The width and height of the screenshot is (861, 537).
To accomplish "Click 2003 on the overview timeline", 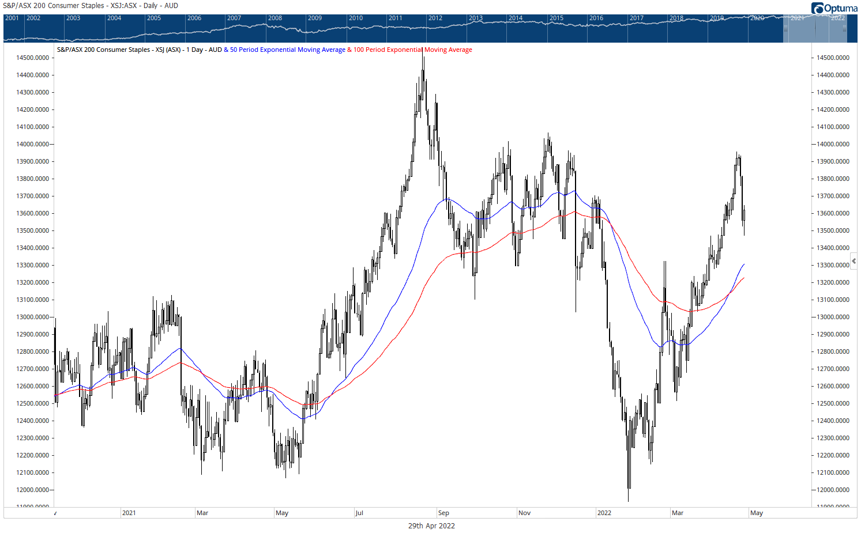I will click(73, 18).
